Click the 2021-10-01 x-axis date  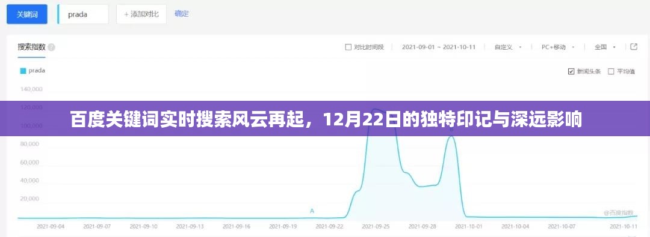[469, 227]
